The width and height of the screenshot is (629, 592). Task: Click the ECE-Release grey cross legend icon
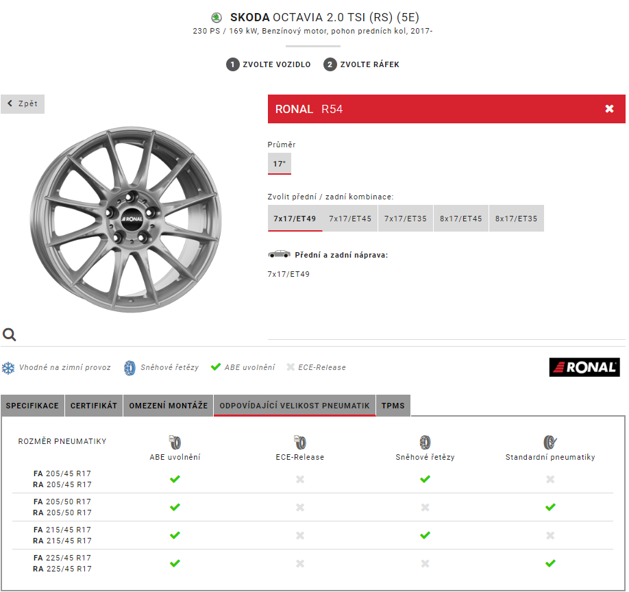point(290,367)
